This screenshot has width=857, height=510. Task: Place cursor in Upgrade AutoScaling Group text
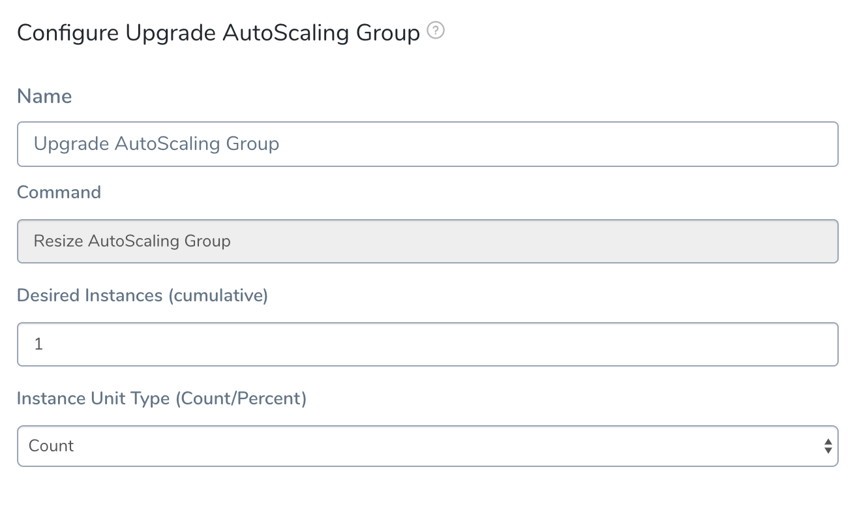[x=157, y=143]
